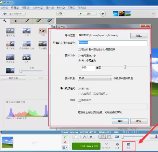Adjust the fill light (补光) slider
The height and width of the screenshot is (152, 158).
pos(21,71)
